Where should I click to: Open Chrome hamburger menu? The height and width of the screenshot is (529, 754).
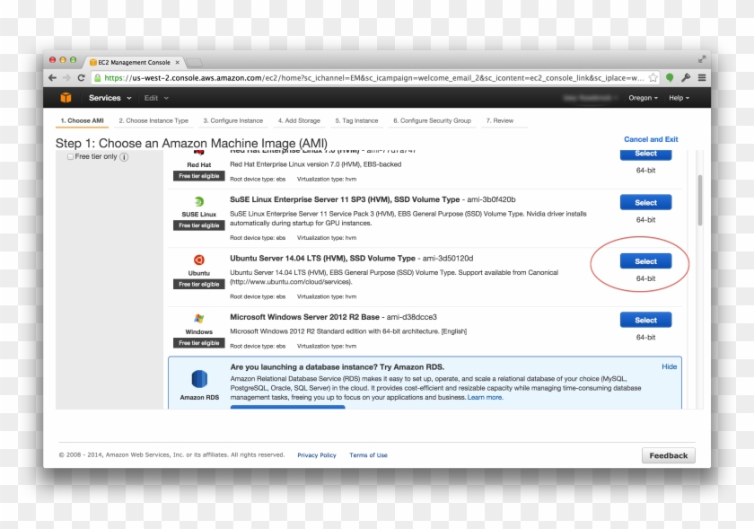pyautogui.click(x=702, y=77)
